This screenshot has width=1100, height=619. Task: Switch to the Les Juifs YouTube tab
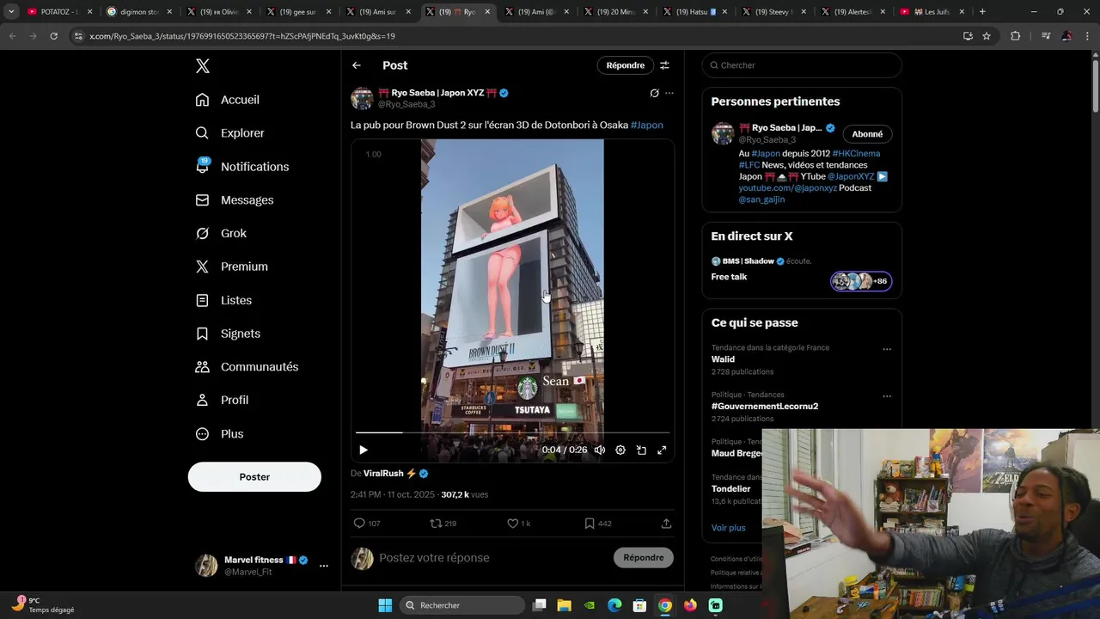932,12
